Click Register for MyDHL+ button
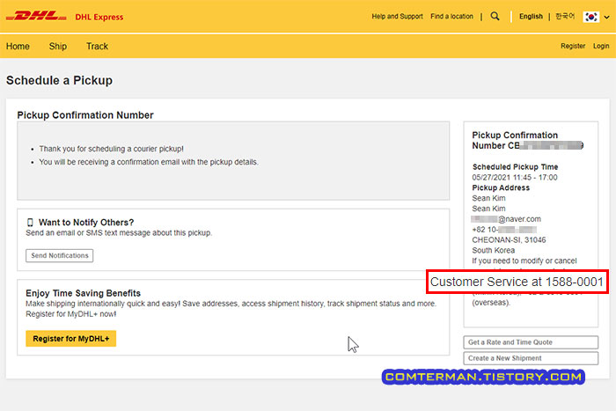 coord(71,339)
